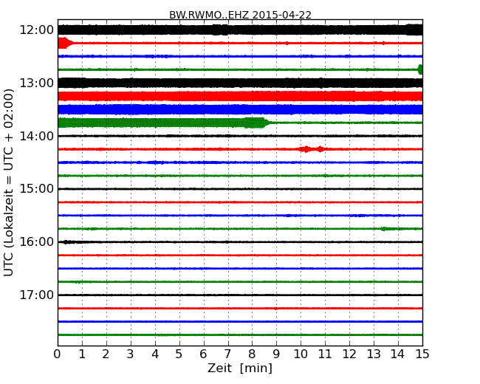This screenshot has width=480, height=384.
Task: Click the 8 minute tick label
Action: coord(252,354)
